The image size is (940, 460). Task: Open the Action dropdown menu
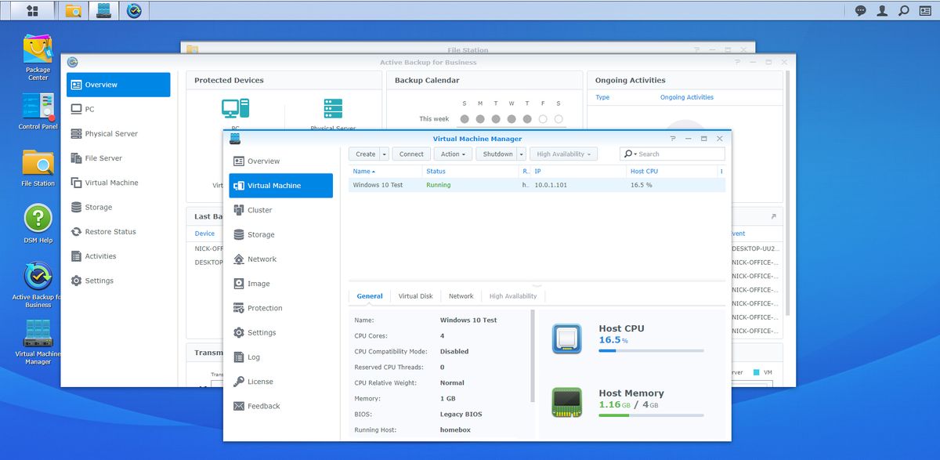click(453, 154)
